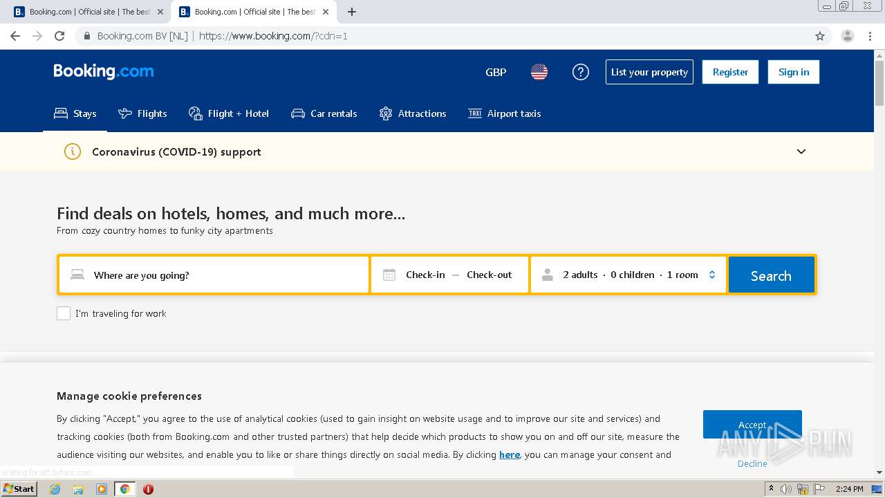Click the Coronavirus (COVID-19) support text
Image resolution: width=885 pixels, height=498 pixels.
point(176,152)
